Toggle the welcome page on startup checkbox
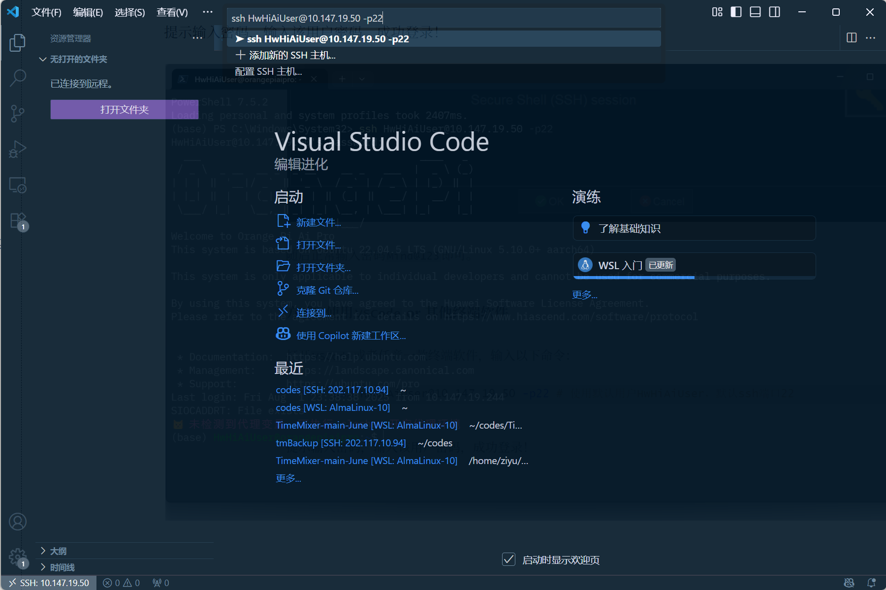886x590 pixels. (508, 559)
